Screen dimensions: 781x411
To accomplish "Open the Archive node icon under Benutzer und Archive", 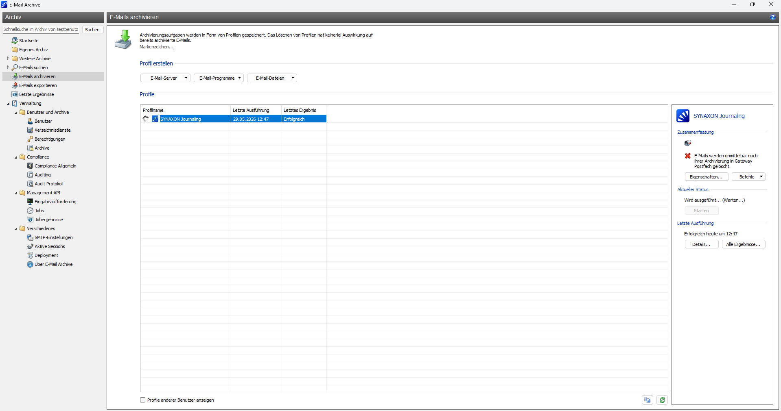I will coord(30,148).
